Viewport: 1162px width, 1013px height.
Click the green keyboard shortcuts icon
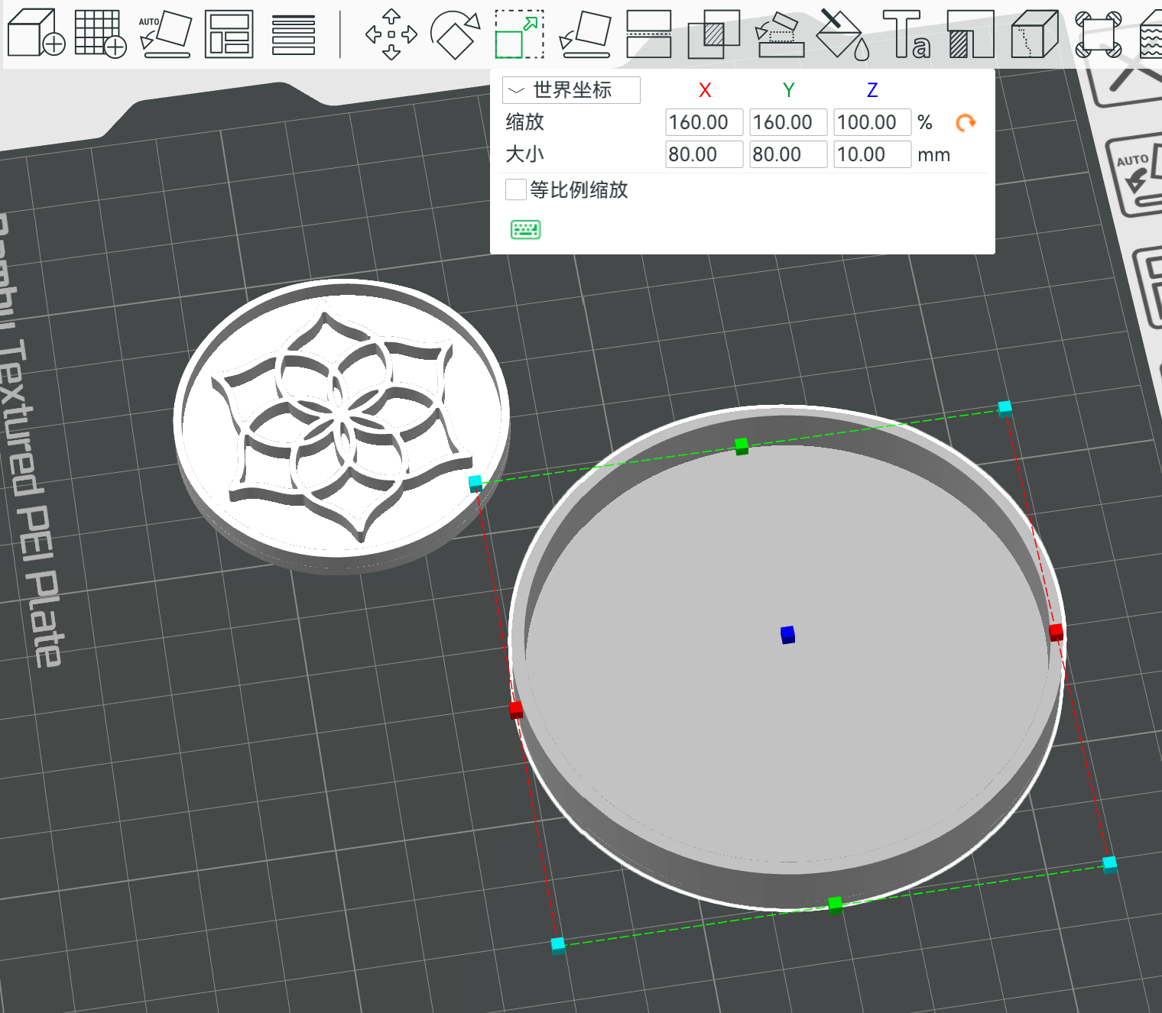click(x=525, y=229)
